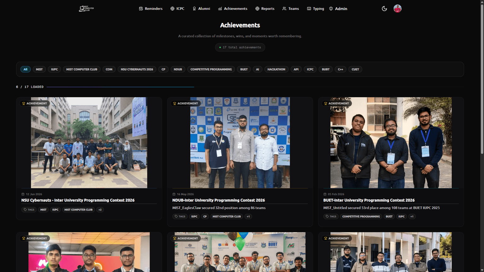Click BUET tag on BUET contest card
The height and width of the screenshot is (272, 484).
[389, 217]
